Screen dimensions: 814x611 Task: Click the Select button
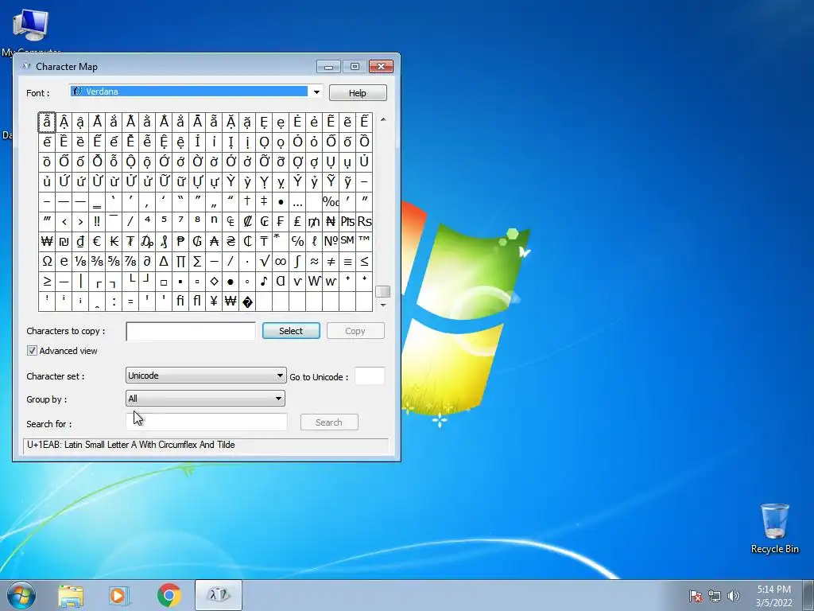(x=291, y=331)
